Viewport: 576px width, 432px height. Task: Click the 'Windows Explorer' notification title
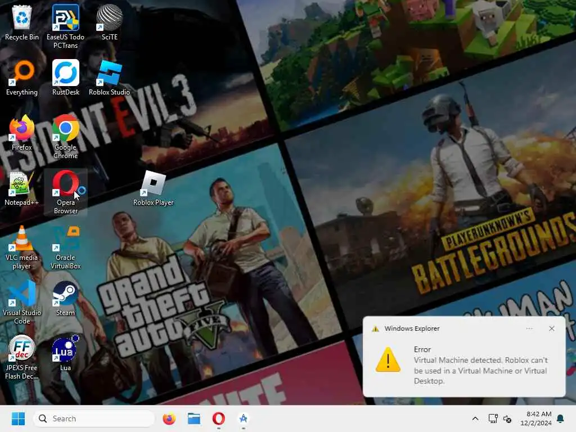click(412, 328)
